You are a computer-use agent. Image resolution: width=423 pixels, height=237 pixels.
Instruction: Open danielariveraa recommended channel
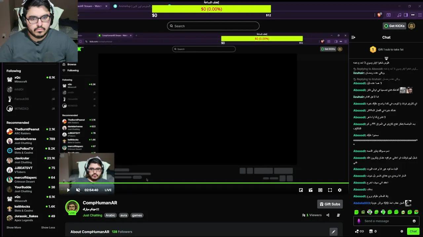coord(31,141)
